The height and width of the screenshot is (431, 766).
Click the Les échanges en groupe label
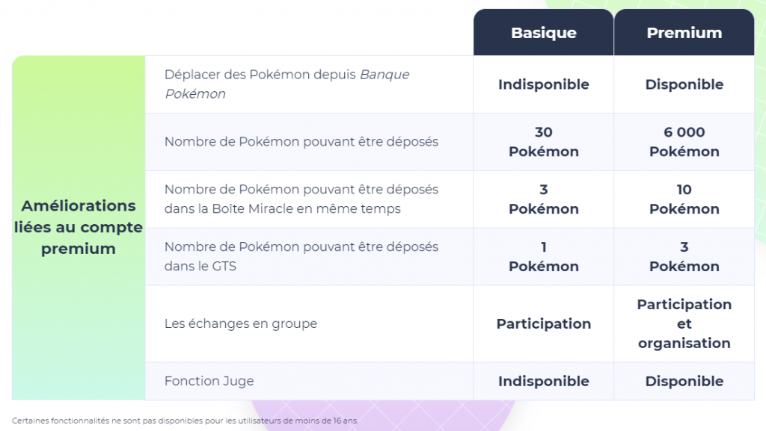(x=240, y=323)
